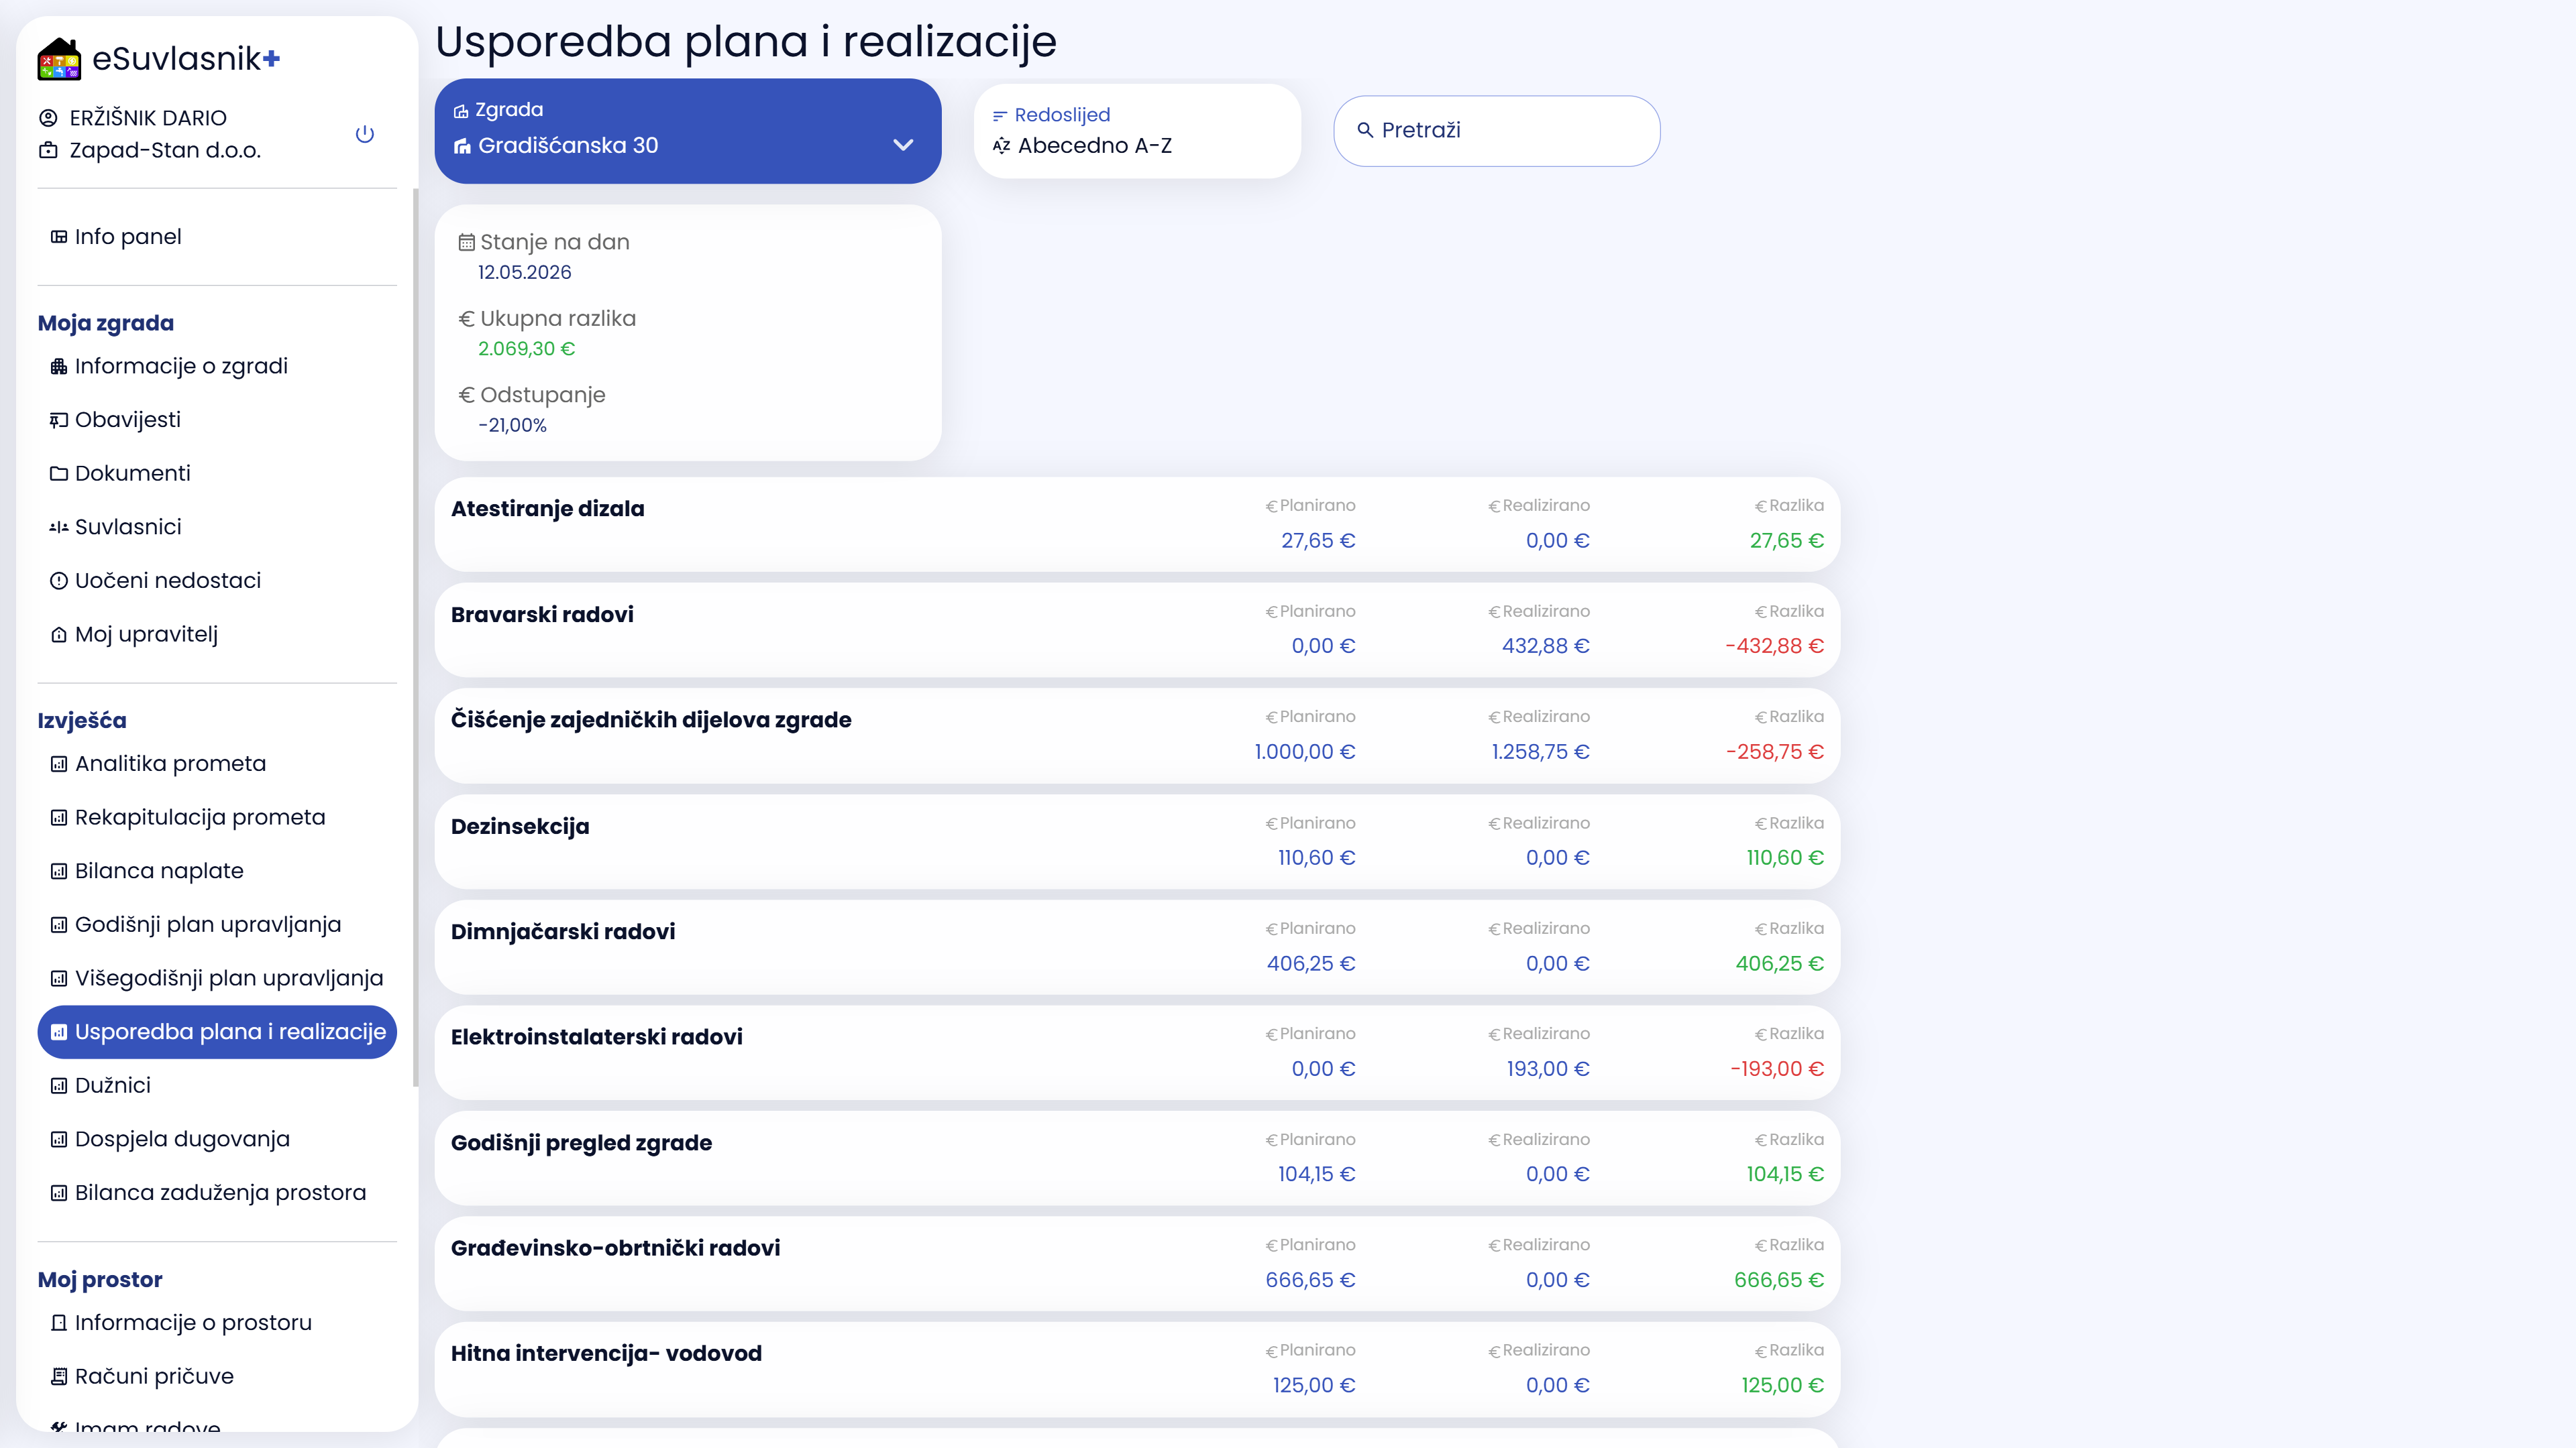The width and height of the screenshot is (2576, 1448).
Task: Click the building icon beside Gradišćanska 30
Action: tap(462, 147)
